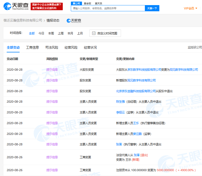Click the 变更/新增类型 column header
The image size is (202, 176).
(x=89, y=59)
